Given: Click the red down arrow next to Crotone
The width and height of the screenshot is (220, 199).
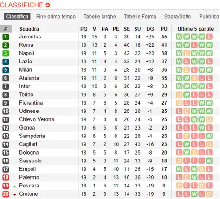Looking at the screenshot, I should [15, 195].
